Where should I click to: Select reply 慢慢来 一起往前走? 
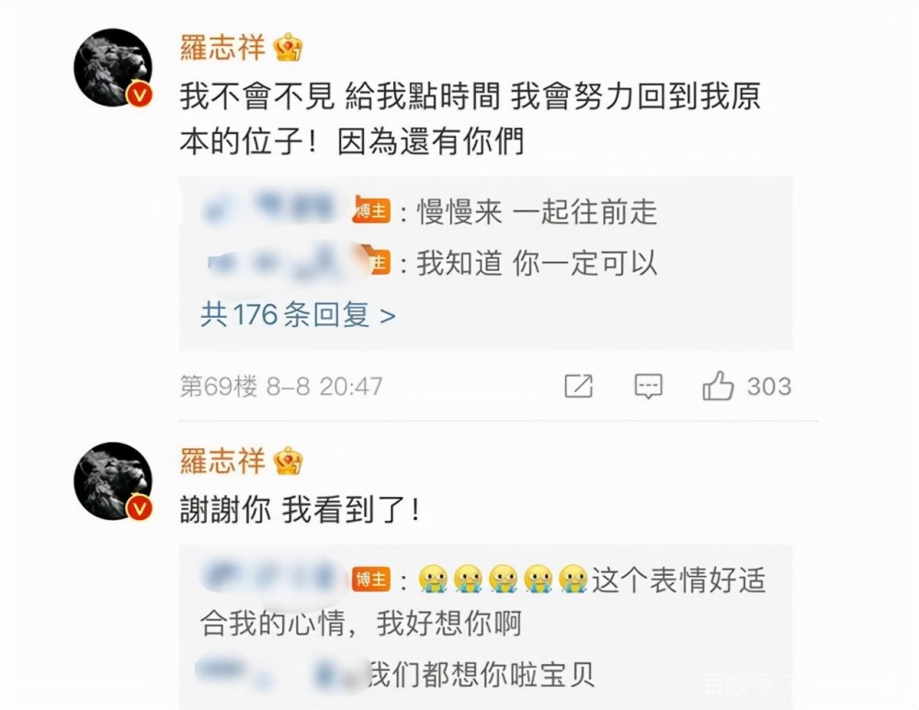point(537,211)
